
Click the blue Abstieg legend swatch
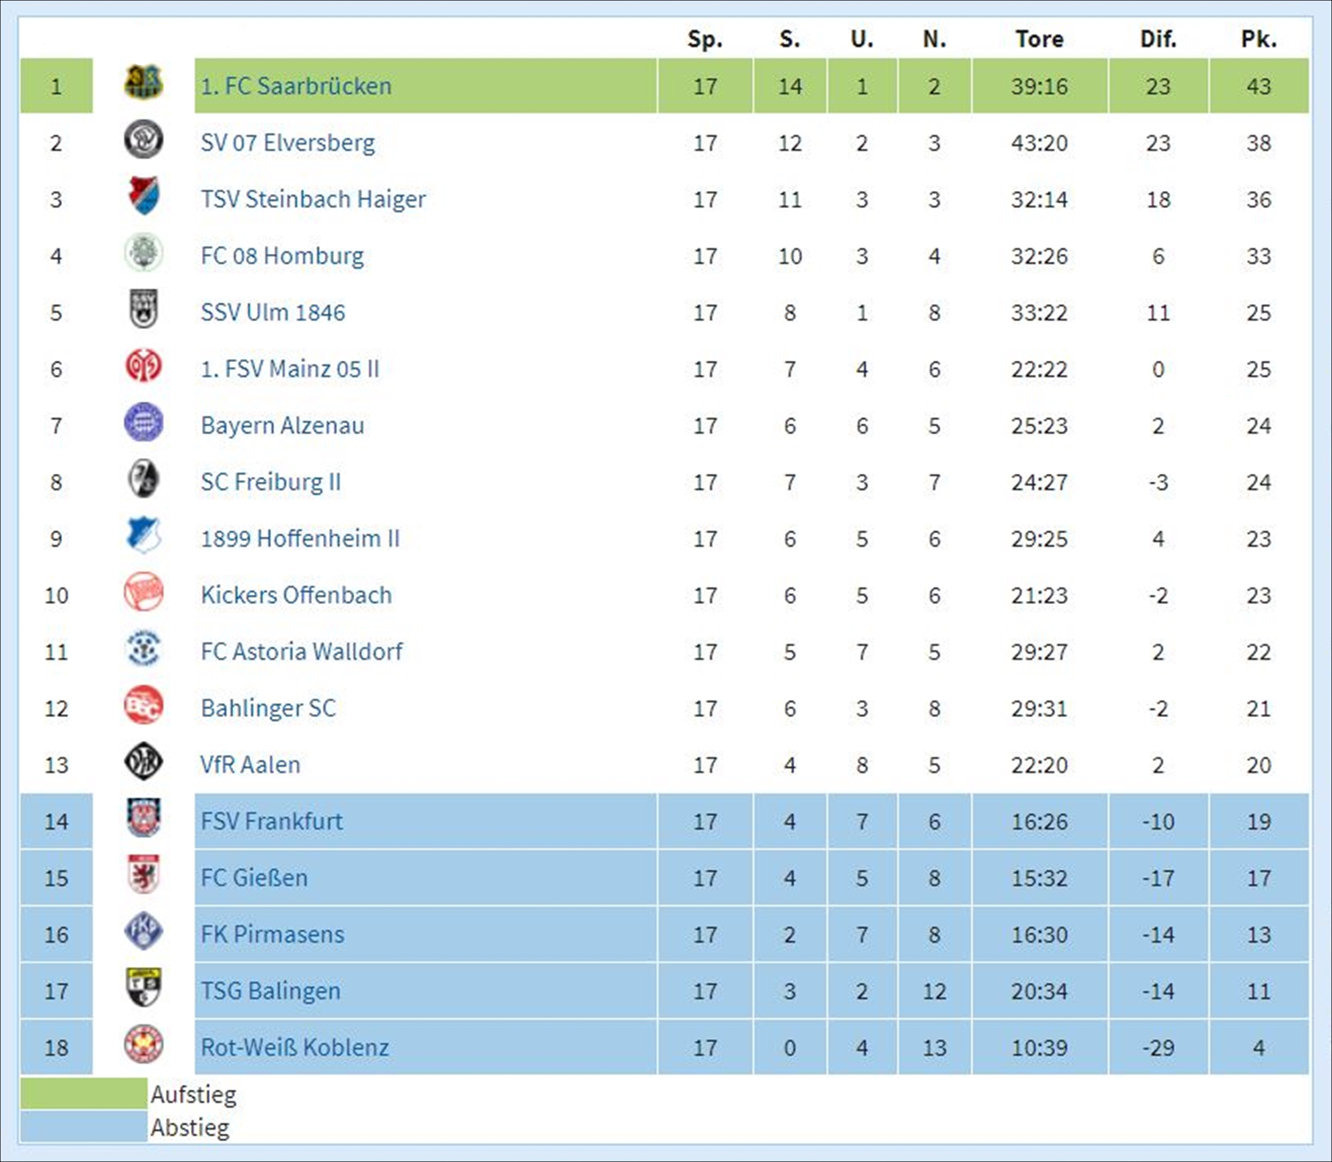tap(84, 1126)
